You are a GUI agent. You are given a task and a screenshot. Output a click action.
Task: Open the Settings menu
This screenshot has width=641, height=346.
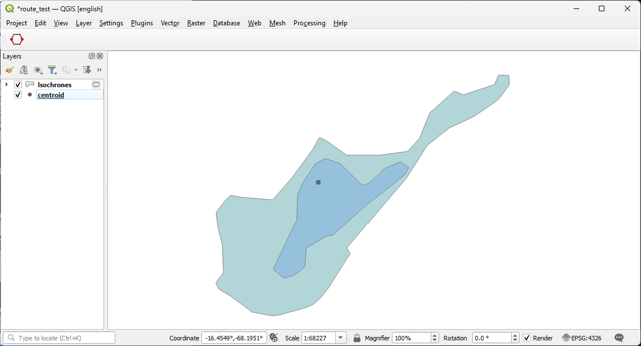click(x=111, y=23)
